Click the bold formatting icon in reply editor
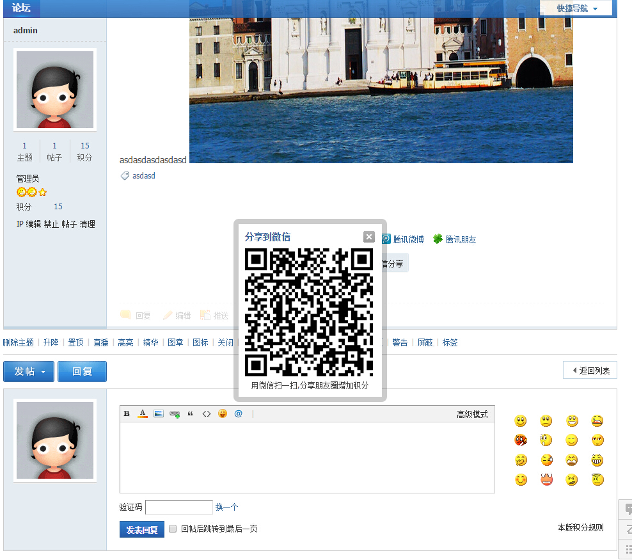 click(127, 414)
